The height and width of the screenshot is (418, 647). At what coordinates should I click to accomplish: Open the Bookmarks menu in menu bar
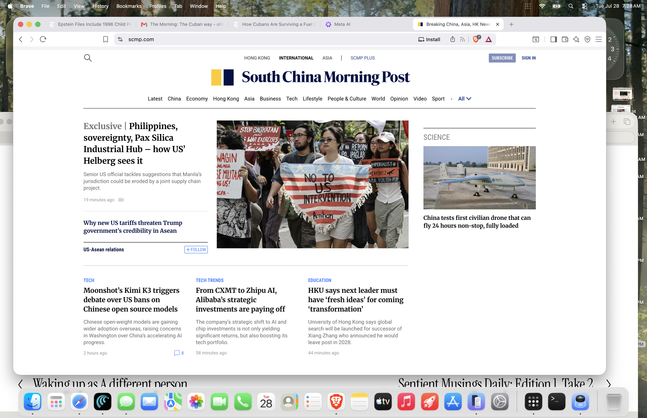(129, 6)
